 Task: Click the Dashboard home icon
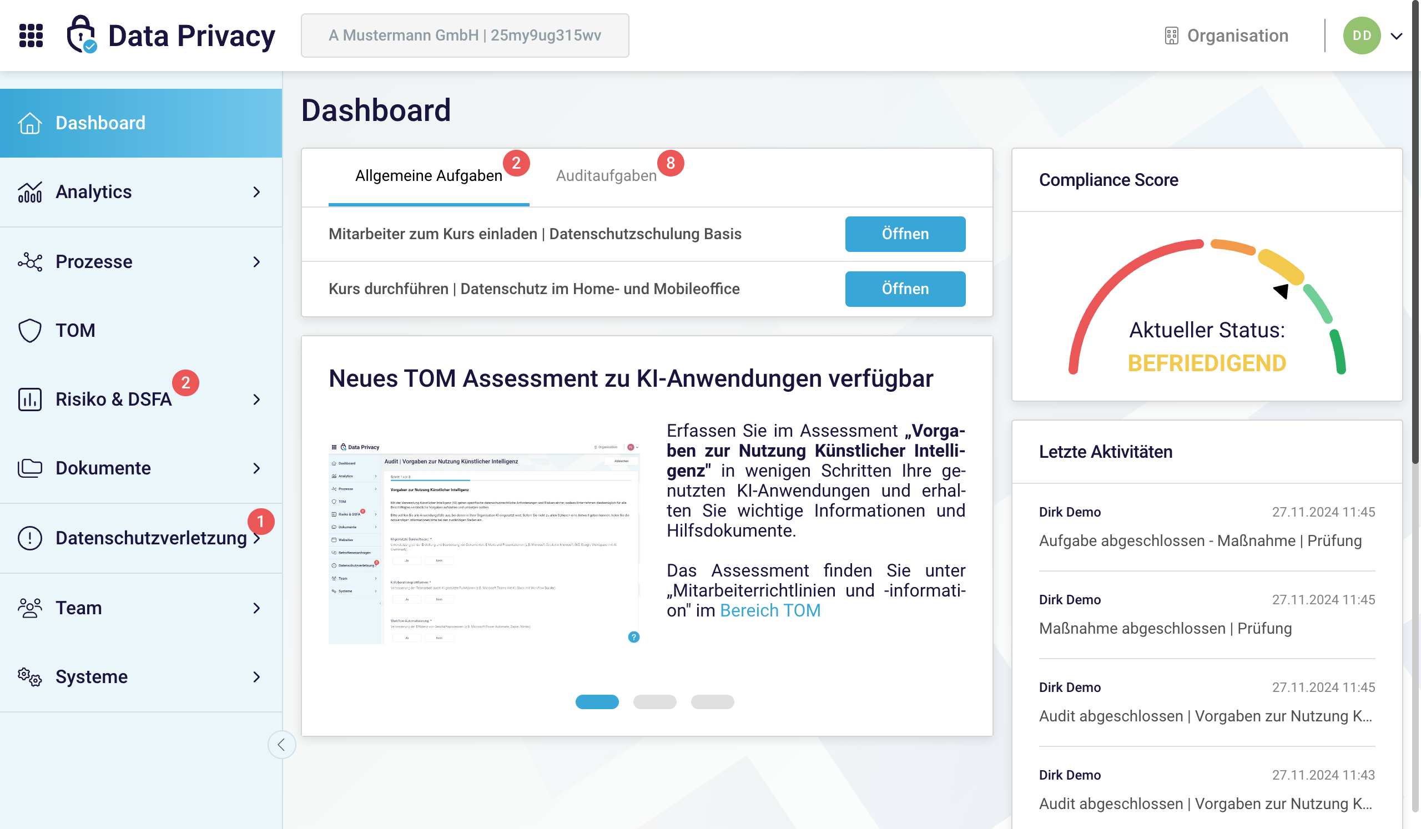tap(30, 123)
